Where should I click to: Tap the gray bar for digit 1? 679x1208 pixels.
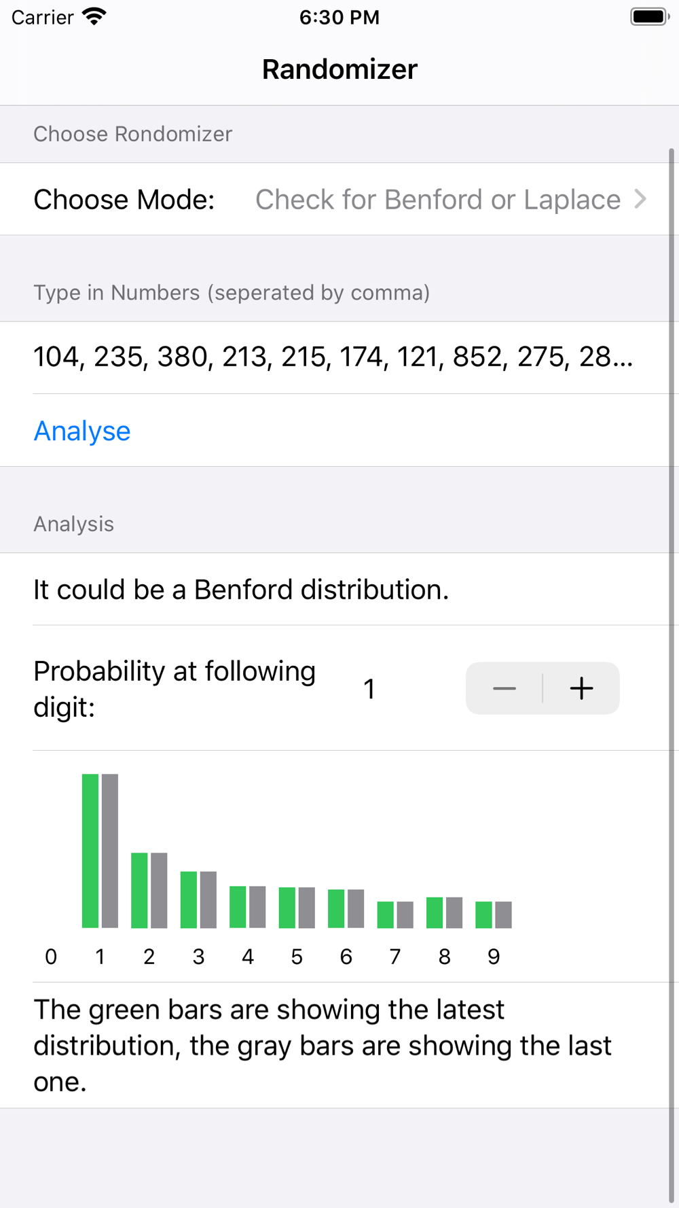pyautogui.click(x=110, y=851)
